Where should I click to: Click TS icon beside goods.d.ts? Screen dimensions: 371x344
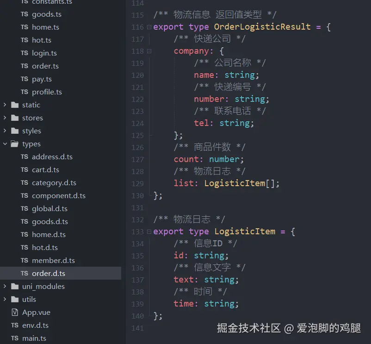tap(25, 222)
